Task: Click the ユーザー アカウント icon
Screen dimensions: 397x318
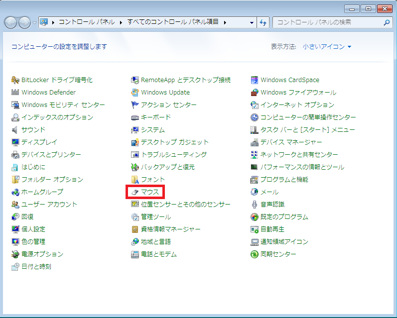Action: [x=15, y=205]
